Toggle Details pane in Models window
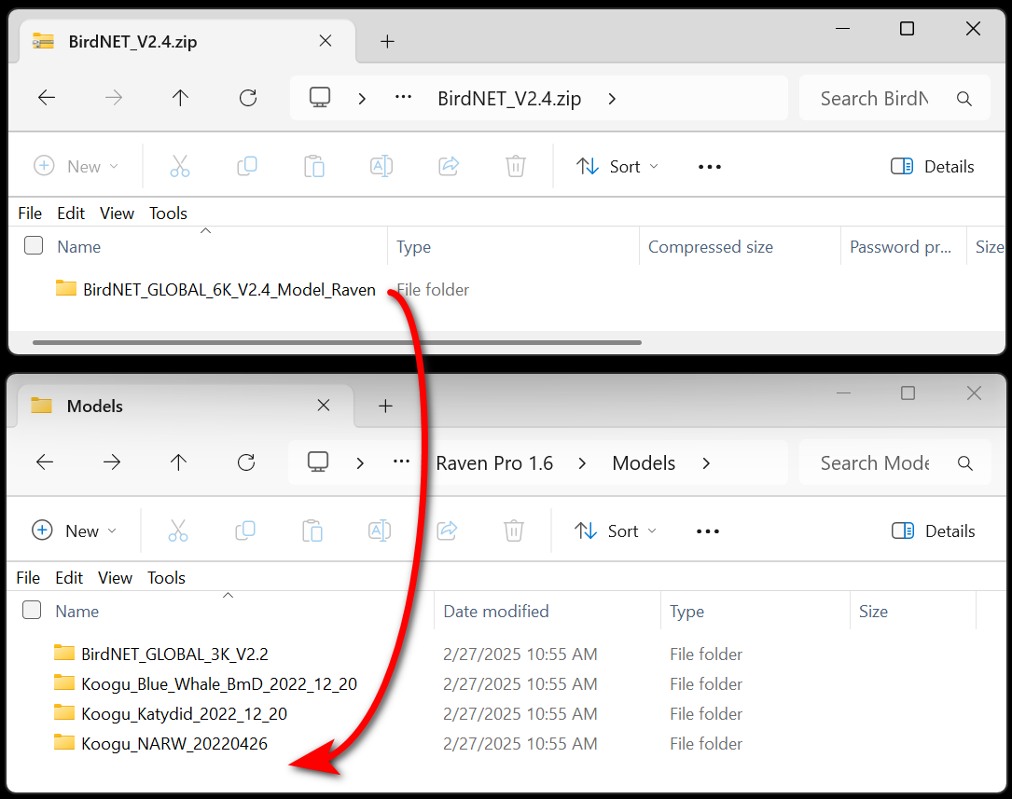 [x=933, y=530]
